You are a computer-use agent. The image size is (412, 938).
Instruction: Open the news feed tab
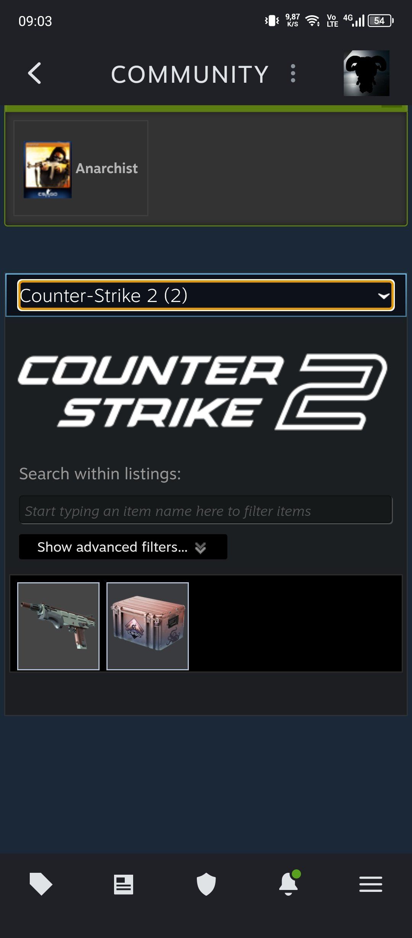124,884
